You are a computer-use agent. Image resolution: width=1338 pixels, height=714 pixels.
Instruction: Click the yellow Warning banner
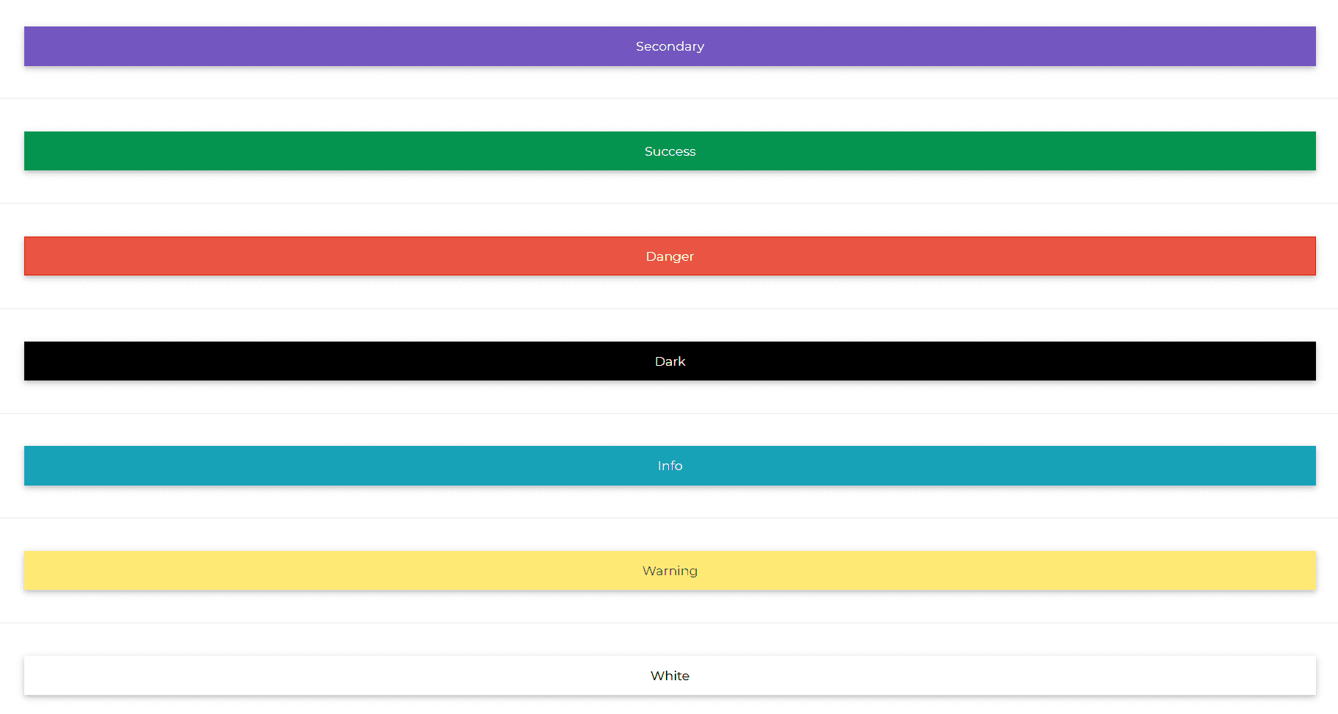click(x=669, y=571)
